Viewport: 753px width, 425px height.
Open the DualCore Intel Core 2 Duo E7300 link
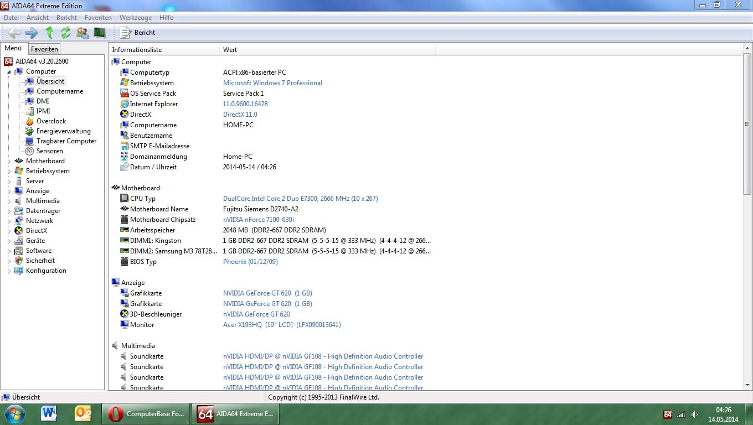click(301, 199)
